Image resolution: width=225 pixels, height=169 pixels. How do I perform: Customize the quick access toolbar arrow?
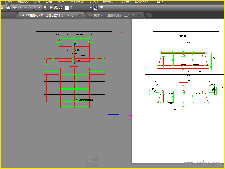pos(102,8)
